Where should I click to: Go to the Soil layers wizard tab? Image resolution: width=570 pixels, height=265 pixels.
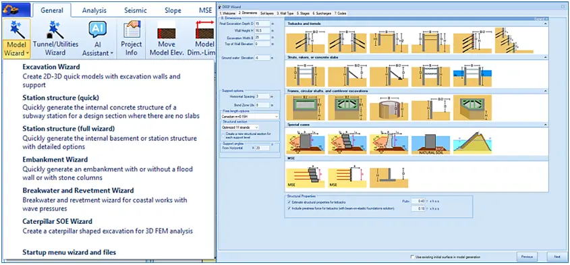coord(267,13)
